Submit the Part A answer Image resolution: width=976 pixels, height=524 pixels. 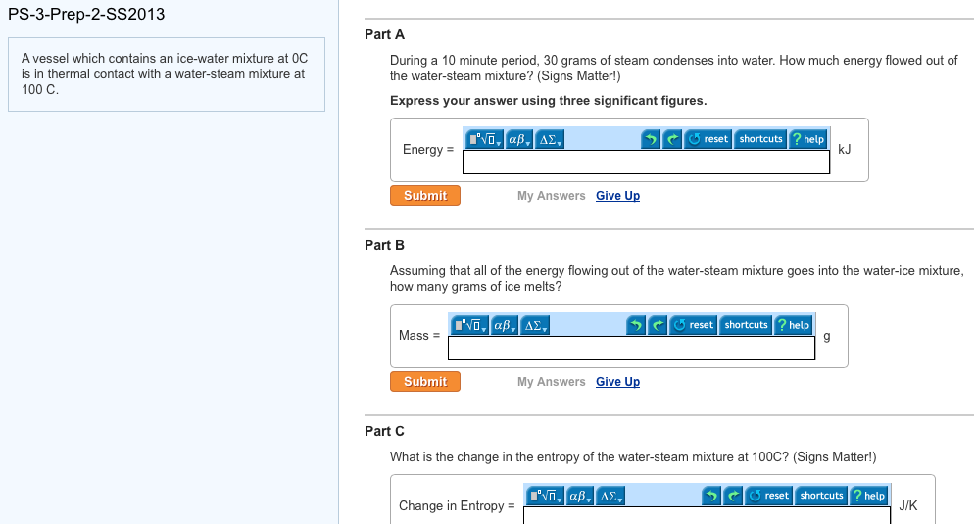(x=425, y=196)
